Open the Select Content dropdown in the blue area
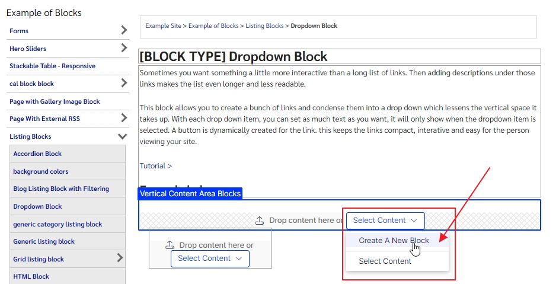The width and height of the screenshot is (556, 284). 385,221
